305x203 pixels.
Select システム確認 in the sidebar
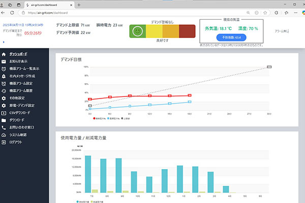pyautogui.click(x=19, y=135)
